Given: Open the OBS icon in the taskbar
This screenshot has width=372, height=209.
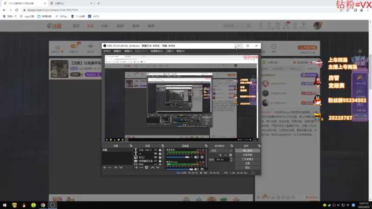Looking at the screenshot, I should click(x=53, y=205).
